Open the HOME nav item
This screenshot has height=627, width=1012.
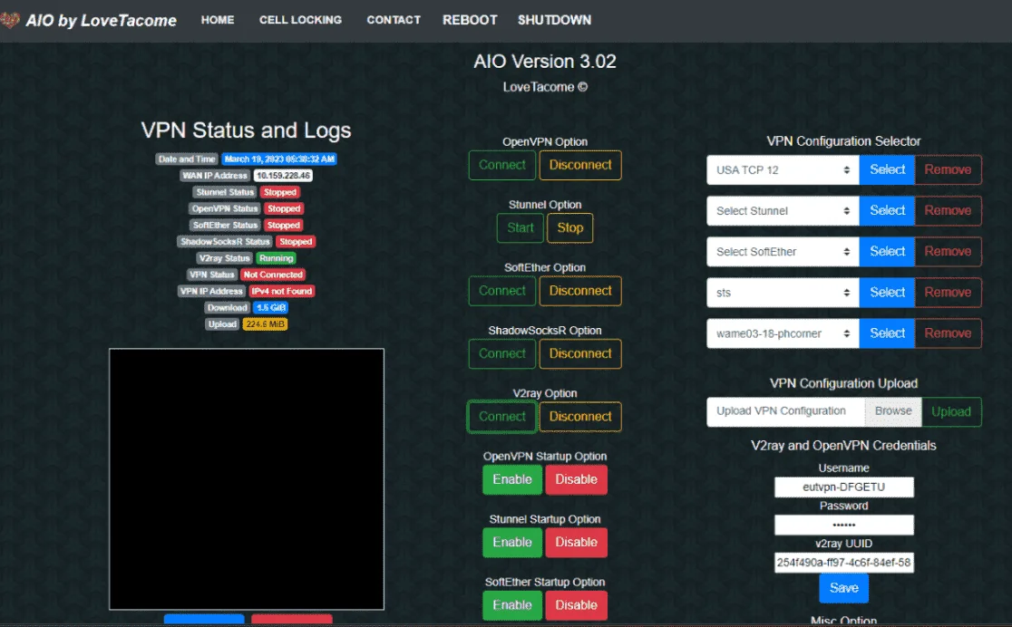[x=218, y=20]
